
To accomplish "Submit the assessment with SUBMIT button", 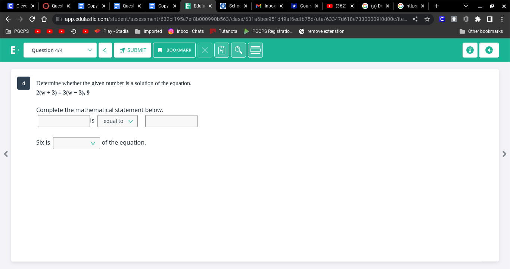I will click(x=133, y=50).
